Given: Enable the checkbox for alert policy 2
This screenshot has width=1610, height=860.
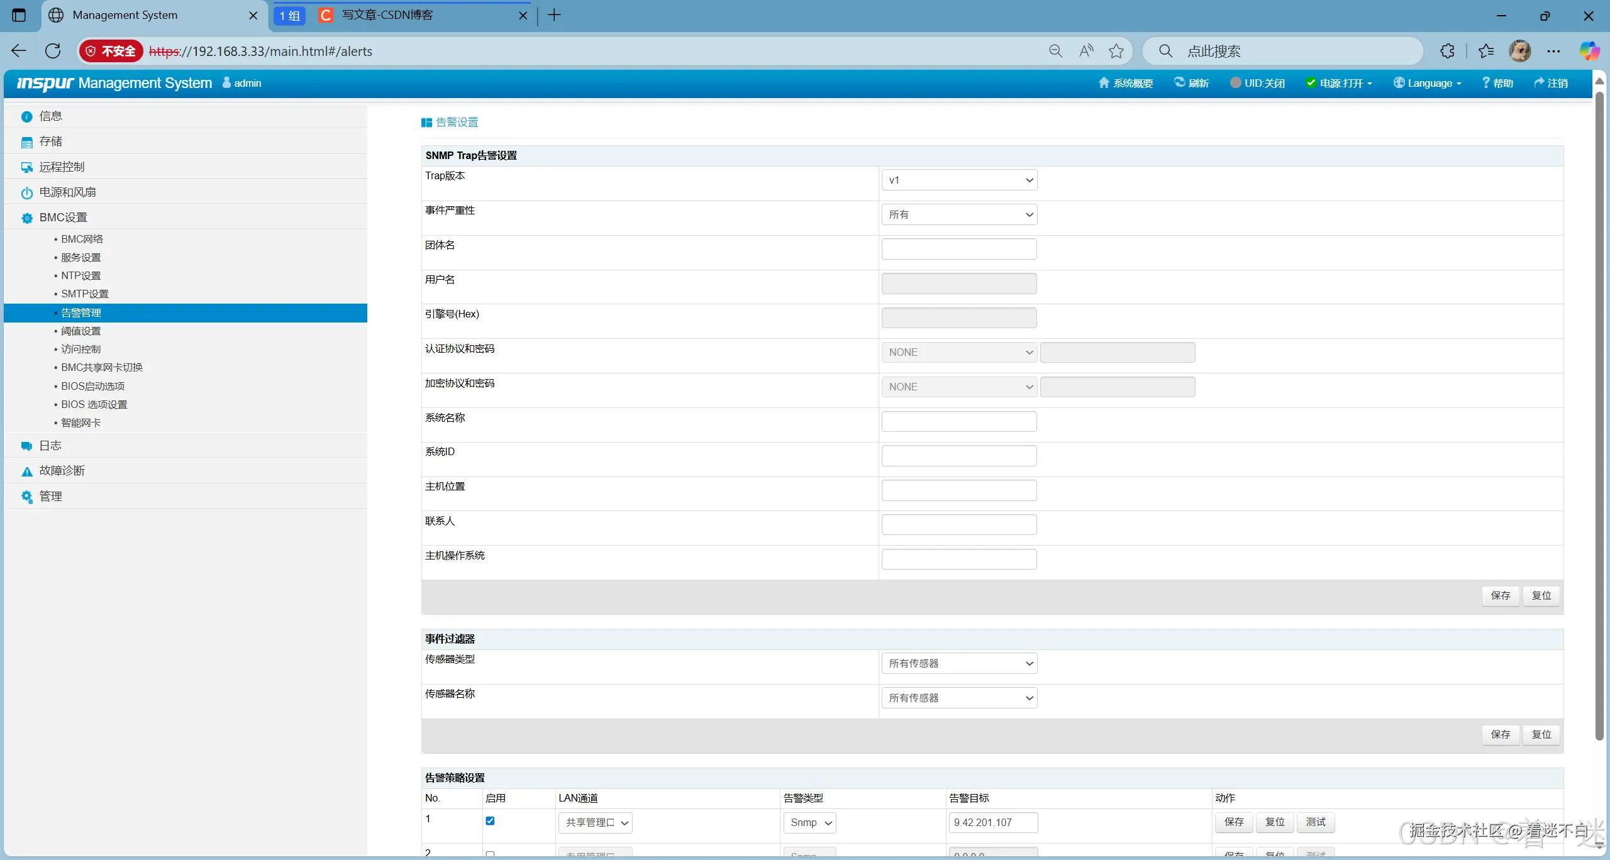Looking at the screenshot, I should point(490,854).
